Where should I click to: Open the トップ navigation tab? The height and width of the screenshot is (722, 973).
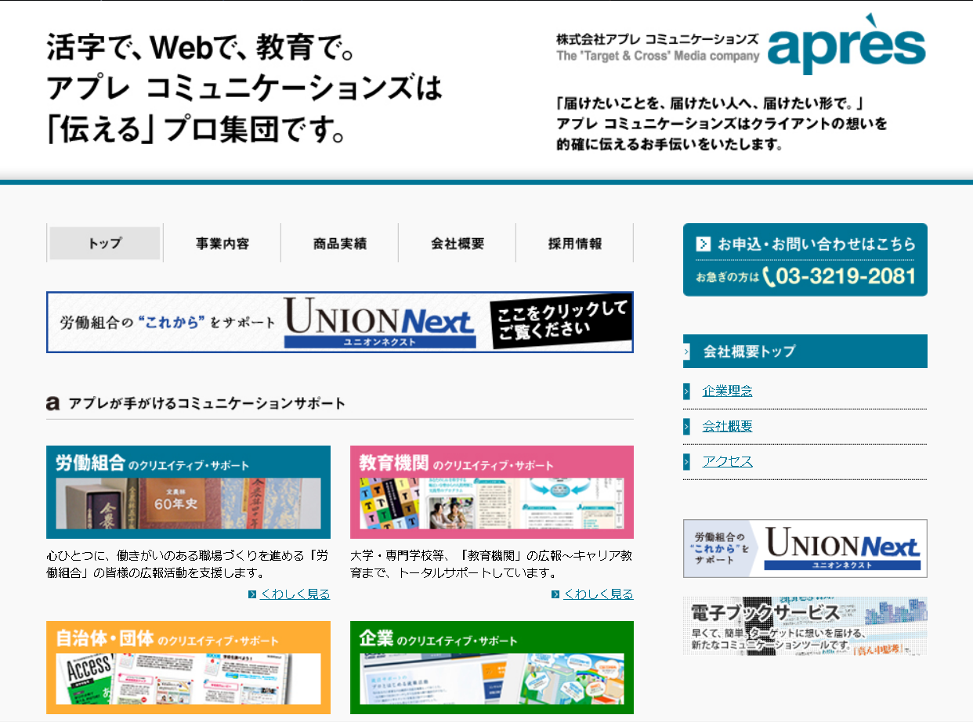point(105,244)
